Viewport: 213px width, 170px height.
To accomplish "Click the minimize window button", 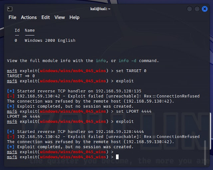I will tap(189, 9).
